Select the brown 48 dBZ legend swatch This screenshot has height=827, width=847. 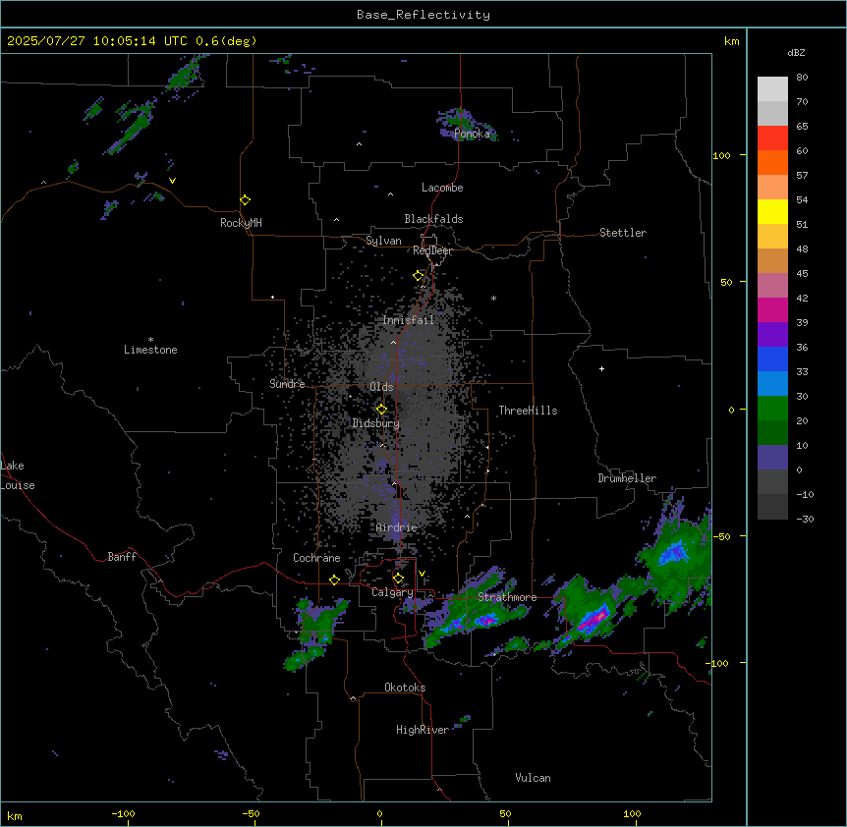pyautogui.click(x=772, y=260)
